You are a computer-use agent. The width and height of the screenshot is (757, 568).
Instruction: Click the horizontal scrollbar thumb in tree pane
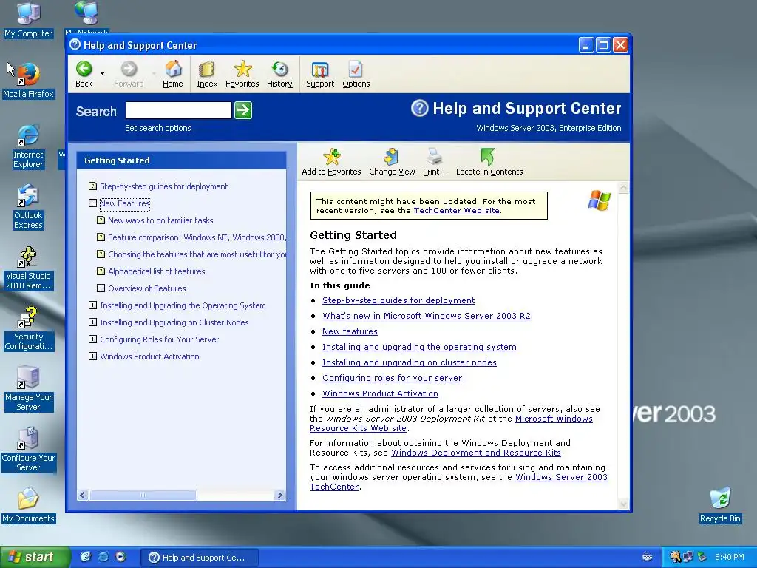(143, 495)
